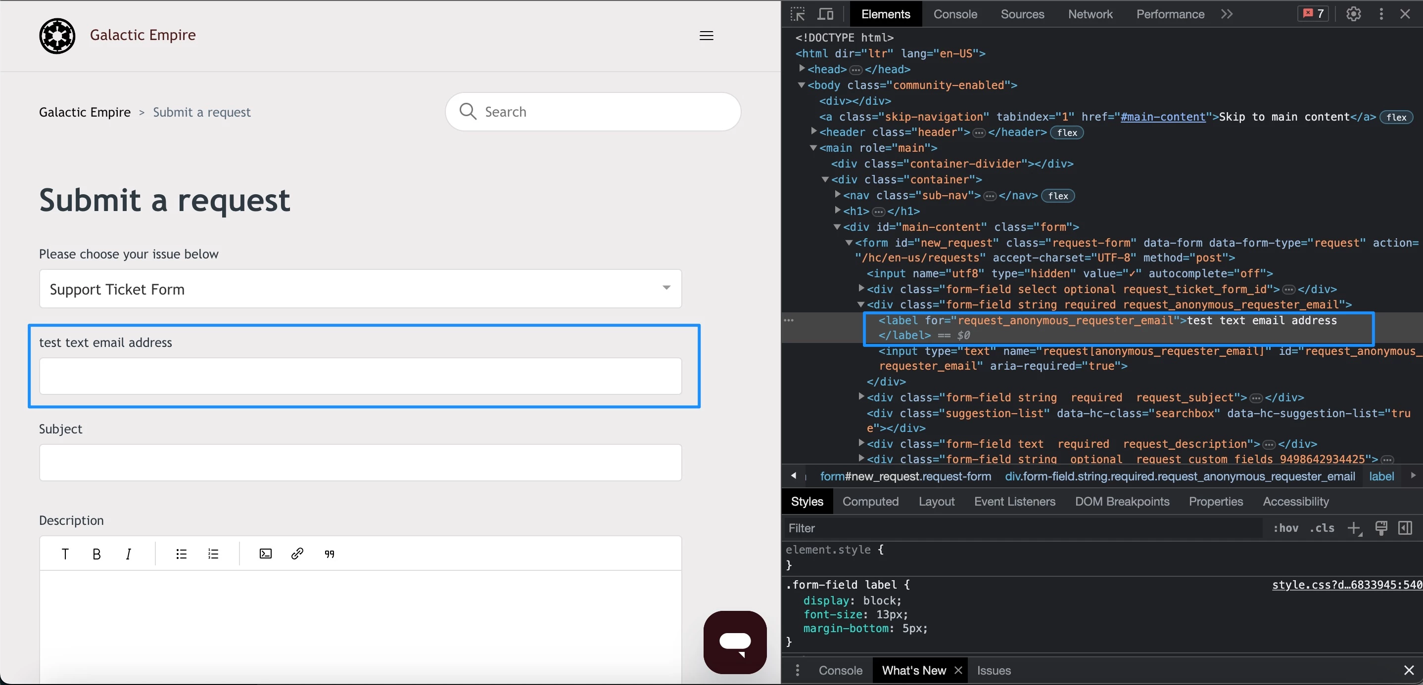This screenshot has width=1423, height=685.
Task: Expand the head element node
Action: (x=802, y=69)
